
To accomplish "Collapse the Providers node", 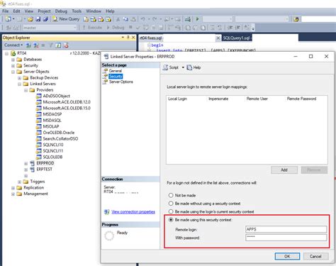I will pos(26,90).
